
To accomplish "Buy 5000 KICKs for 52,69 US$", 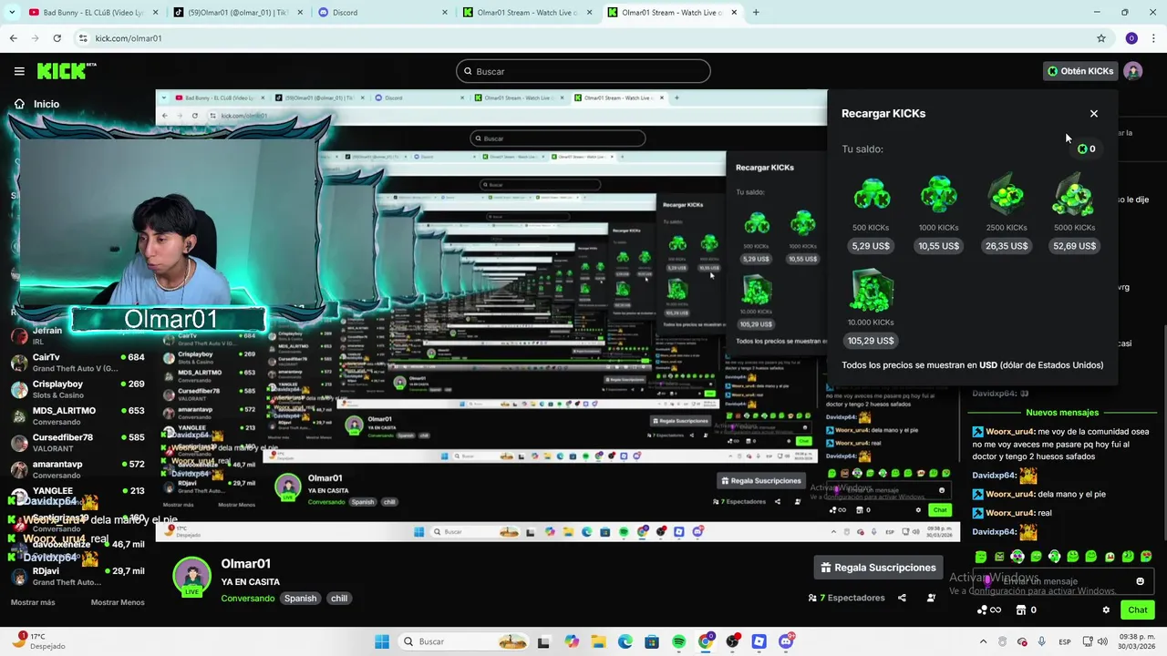I will point(1074,246).
